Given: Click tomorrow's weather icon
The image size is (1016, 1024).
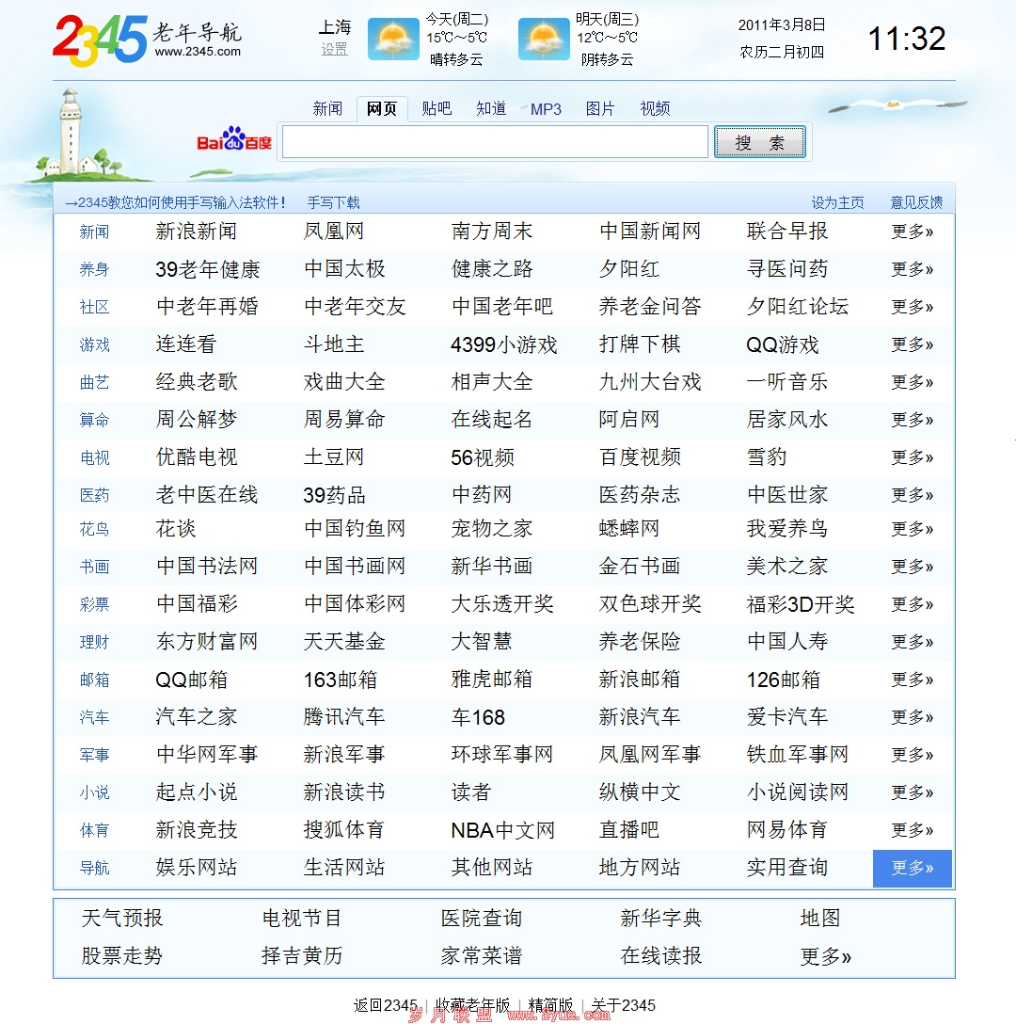Looking at the screenshot, I should pos(544,40).
